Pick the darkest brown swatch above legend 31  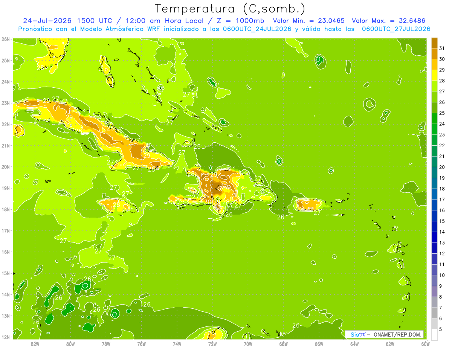coord(434,43)
